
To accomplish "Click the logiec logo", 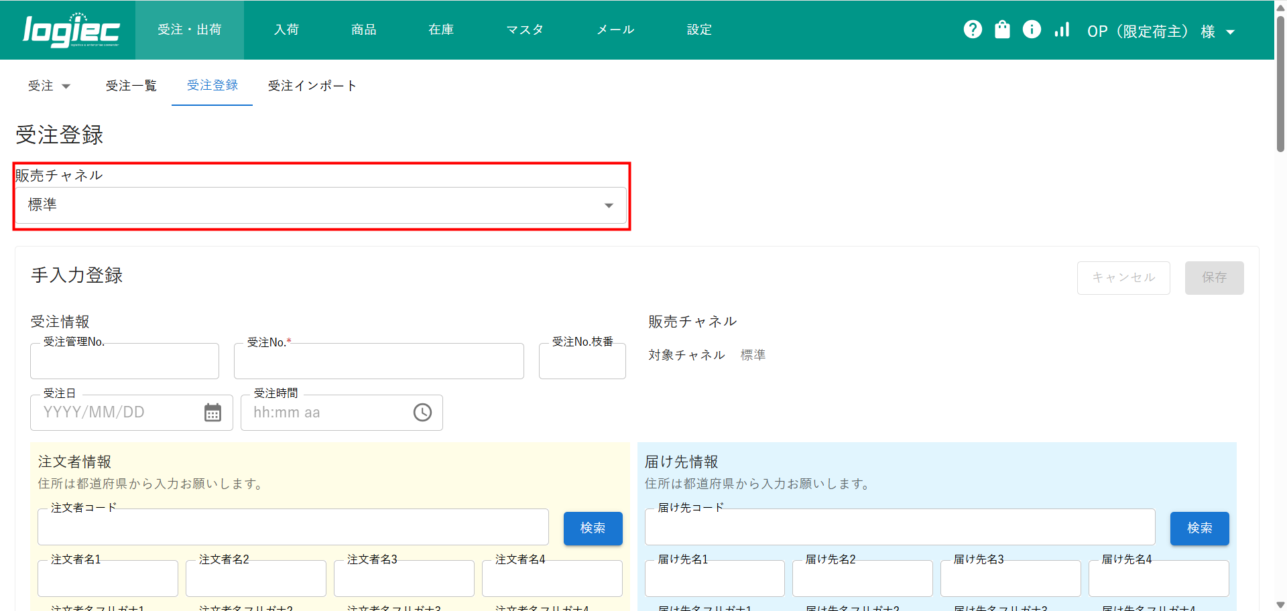I will point(71,30).
